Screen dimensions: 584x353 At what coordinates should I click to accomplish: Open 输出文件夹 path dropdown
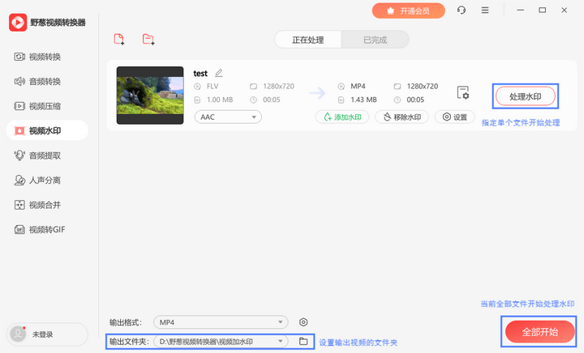tap(221, 342)
